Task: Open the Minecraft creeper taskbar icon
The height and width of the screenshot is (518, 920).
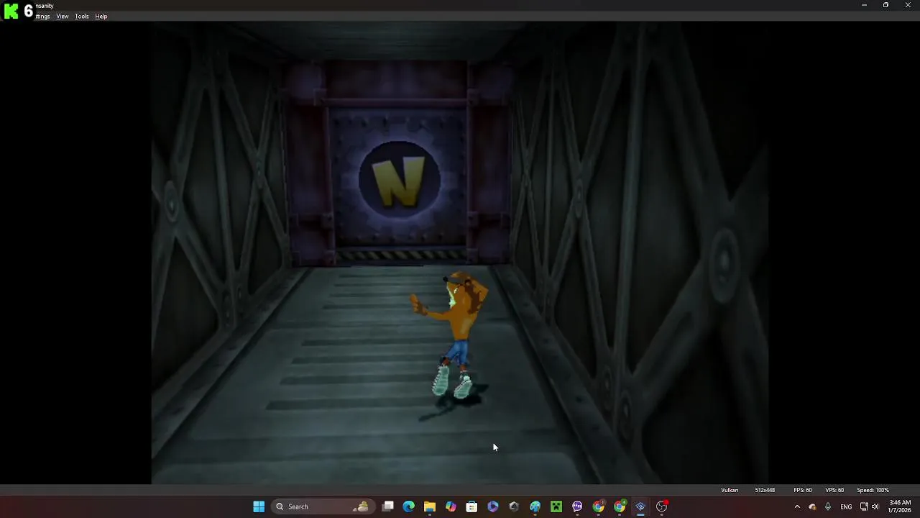Action: pyautogui.click(x=556, y=506)
